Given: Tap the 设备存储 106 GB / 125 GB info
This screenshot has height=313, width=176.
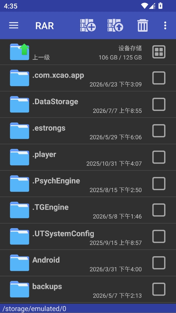Looking at the screenshot, I should [x=120, y=53].
